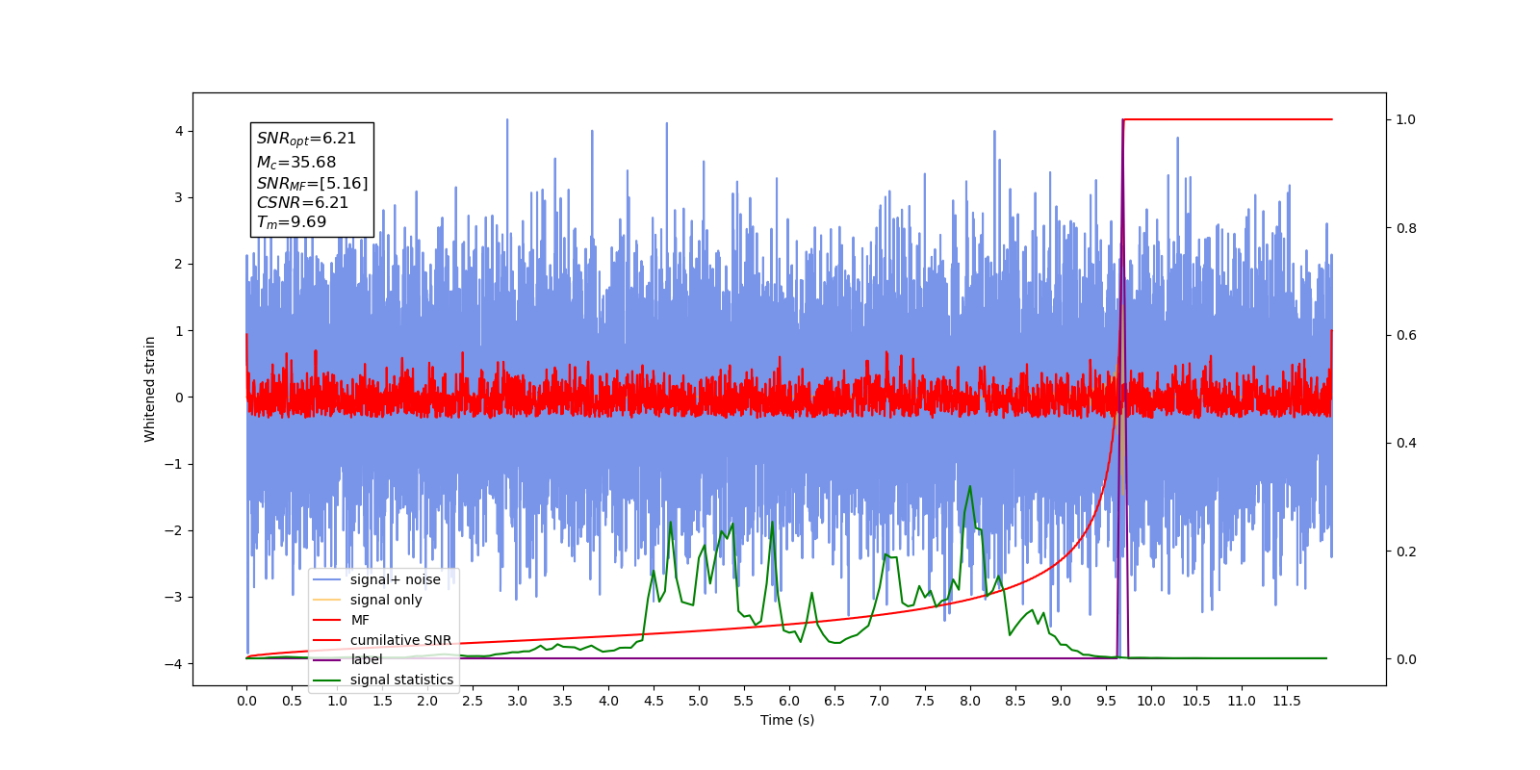Select the 'MF' legend label
The height and width of the screenshot is (770, 1540).
pos(360,620)
